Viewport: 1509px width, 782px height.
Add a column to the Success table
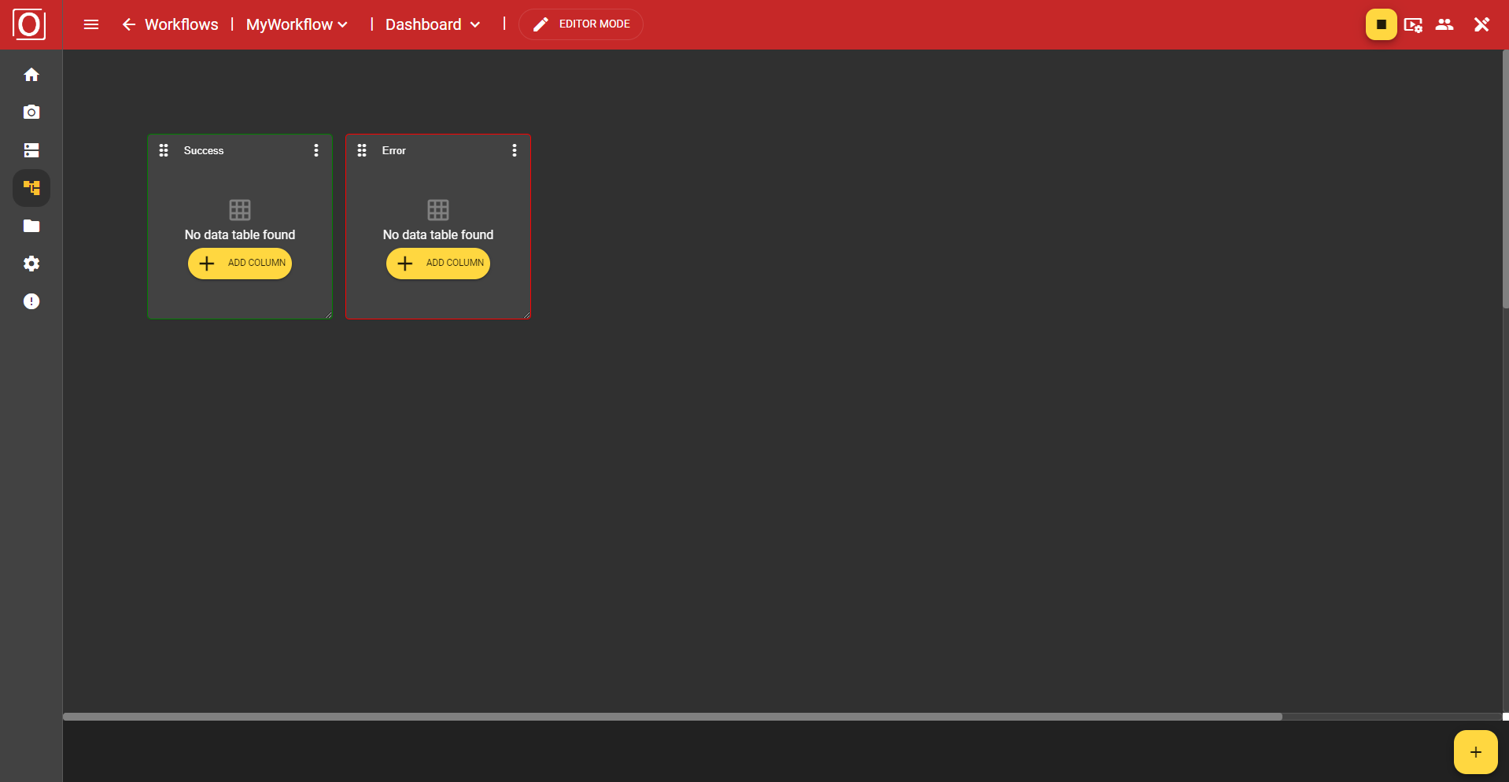(x=240, y=263)
